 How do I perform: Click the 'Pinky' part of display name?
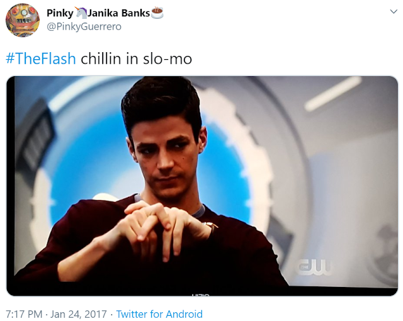coord(60,13)
